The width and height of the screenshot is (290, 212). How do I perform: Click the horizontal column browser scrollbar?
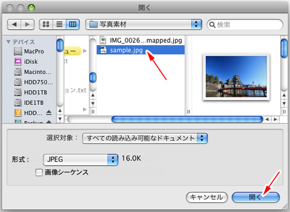[187, 119]
